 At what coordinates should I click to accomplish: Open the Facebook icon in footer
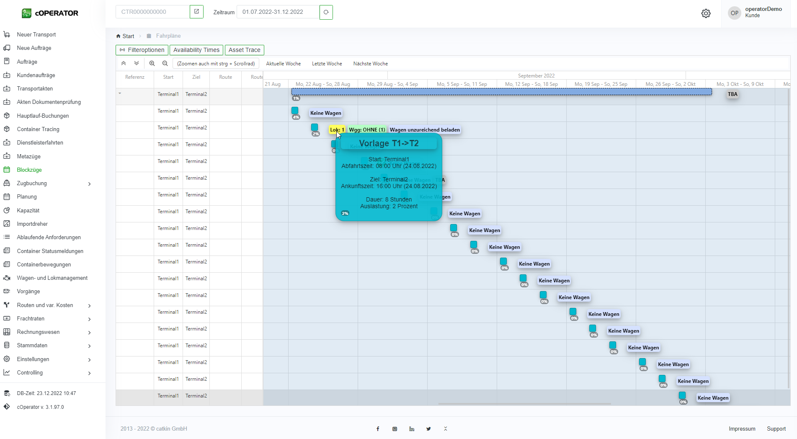coord(378,429)
